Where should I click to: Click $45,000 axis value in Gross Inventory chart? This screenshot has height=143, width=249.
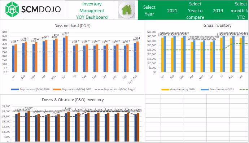(x=152, y=32)
